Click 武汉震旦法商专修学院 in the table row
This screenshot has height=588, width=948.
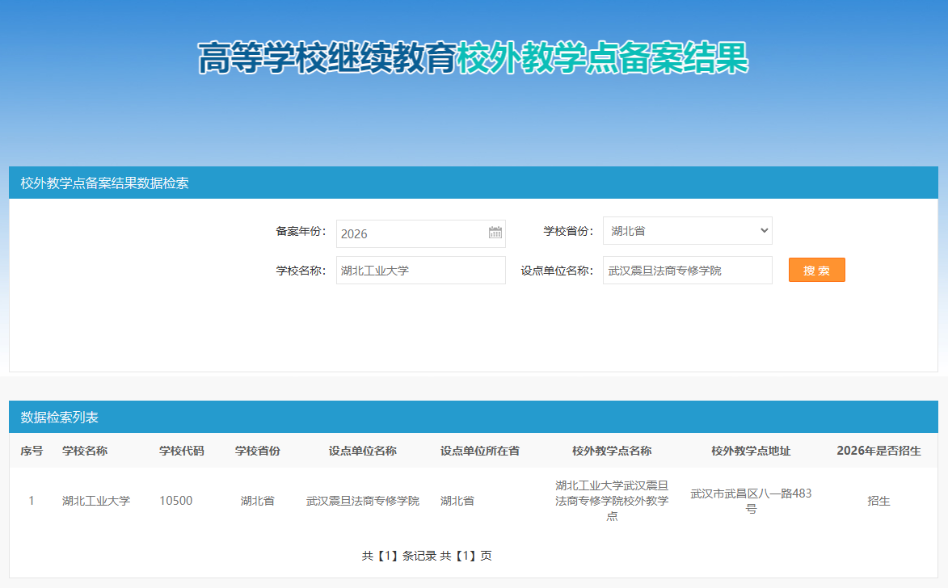pyautogui.click(x=363, y=501)
